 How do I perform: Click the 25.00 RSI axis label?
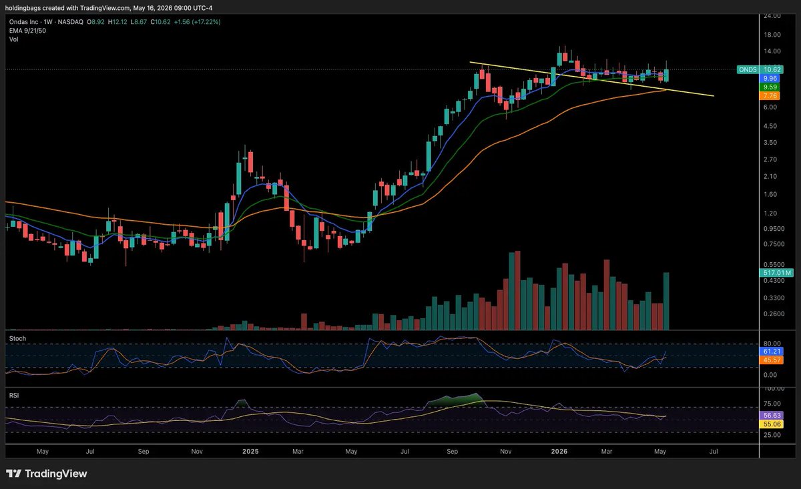[772, 435]
